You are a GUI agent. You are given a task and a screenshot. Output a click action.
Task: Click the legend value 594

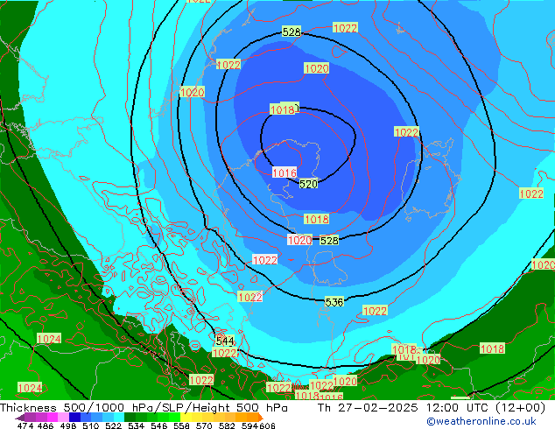coord(249,425)
